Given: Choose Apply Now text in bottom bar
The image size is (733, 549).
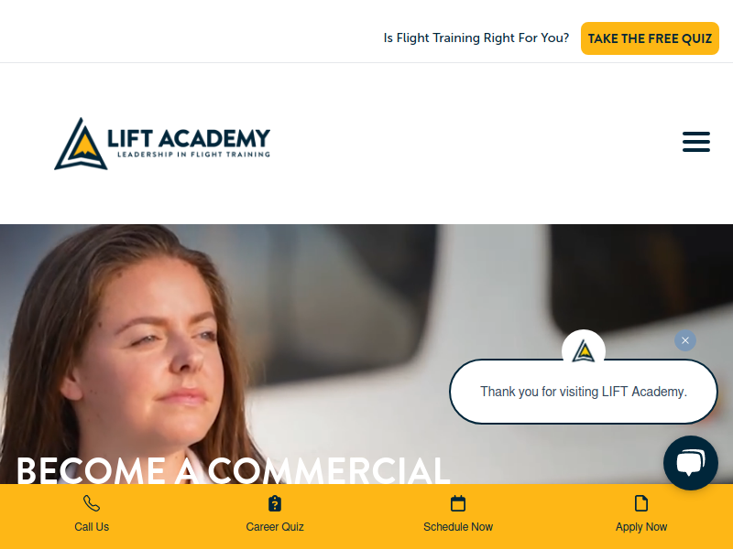Looking at the screenshot, I should (x=641, y=527).
